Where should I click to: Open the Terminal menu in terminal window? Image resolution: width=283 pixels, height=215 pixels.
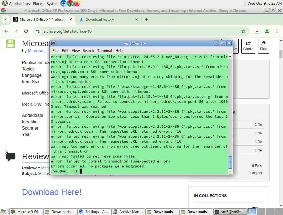(x=105, y=51)
